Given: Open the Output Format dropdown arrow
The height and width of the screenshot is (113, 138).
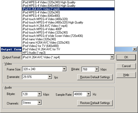Looking at the screenshot, I should pyautogui.click(x=112, y=57).
